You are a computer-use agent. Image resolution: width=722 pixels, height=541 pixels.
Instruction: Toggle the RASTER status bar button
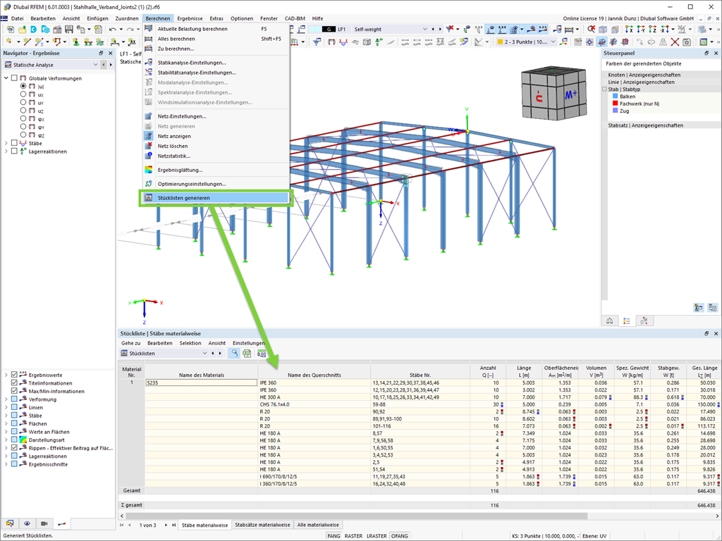point(353,536)
